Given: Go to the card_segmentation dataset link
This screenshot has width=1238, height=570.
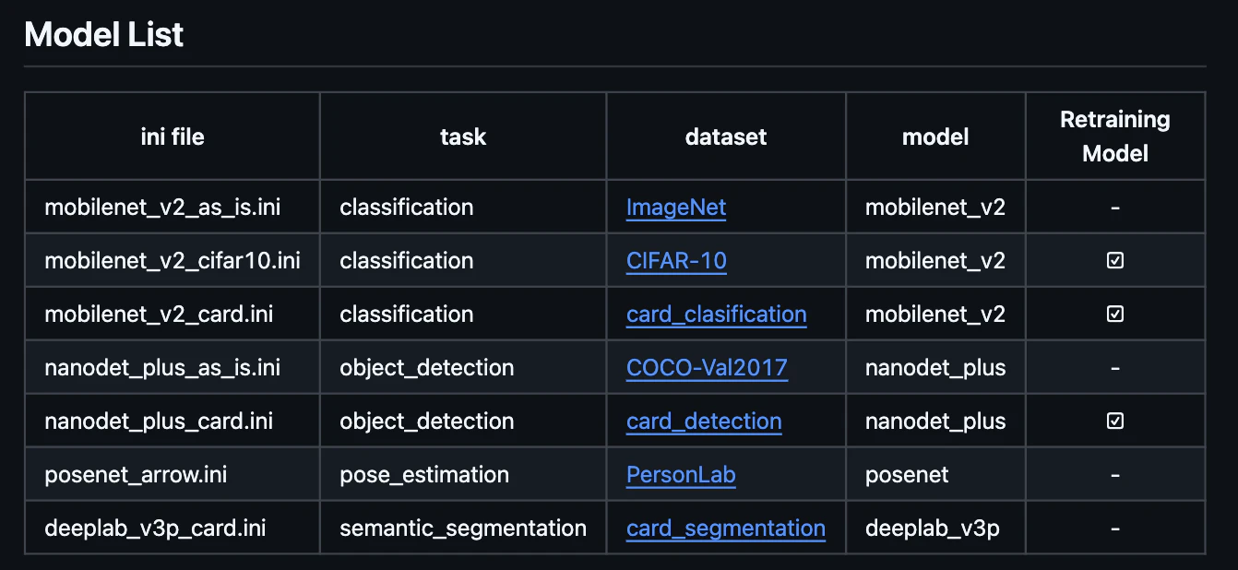Looking at the screenshot, I should click(x=725, y=528).
